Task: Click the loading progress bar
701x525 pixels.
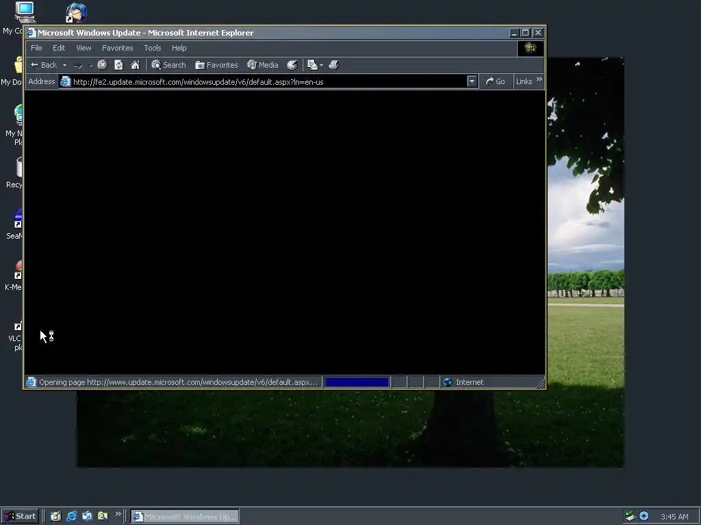Action: tap(357, 382)
